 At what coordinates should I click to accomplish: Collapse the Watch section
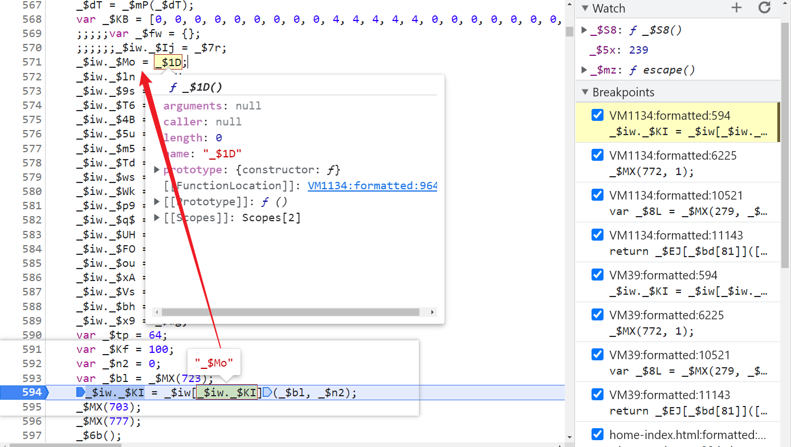tap(585, 9)
